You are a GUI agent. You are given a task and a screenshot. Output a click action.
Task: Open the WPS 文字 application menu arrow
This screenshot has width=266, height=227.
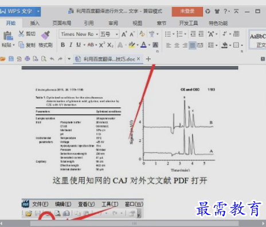tap(38, 11)
